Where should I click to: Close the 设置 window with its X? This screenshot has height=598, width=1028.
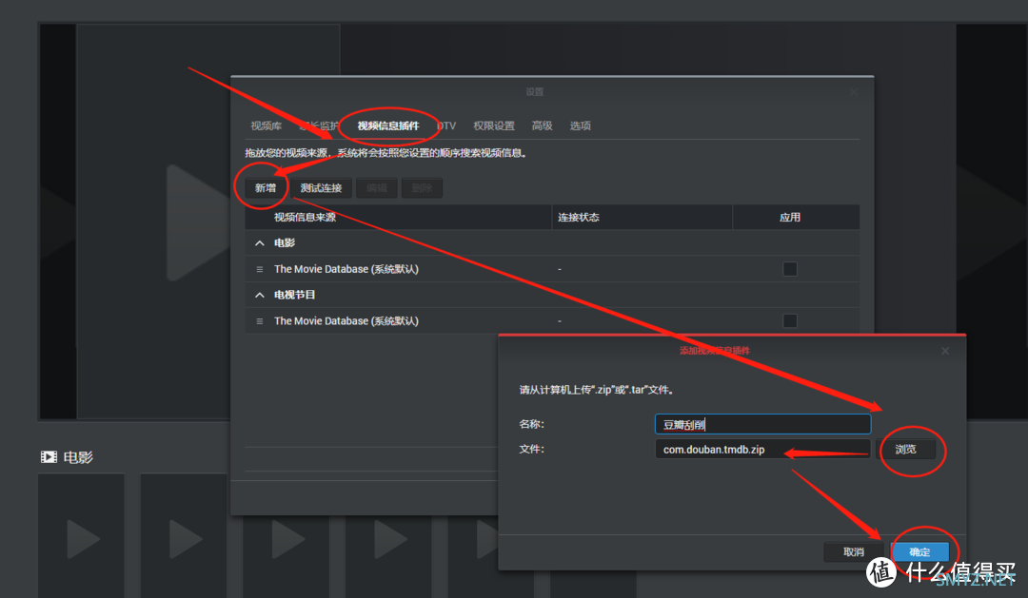coord(854,92)
